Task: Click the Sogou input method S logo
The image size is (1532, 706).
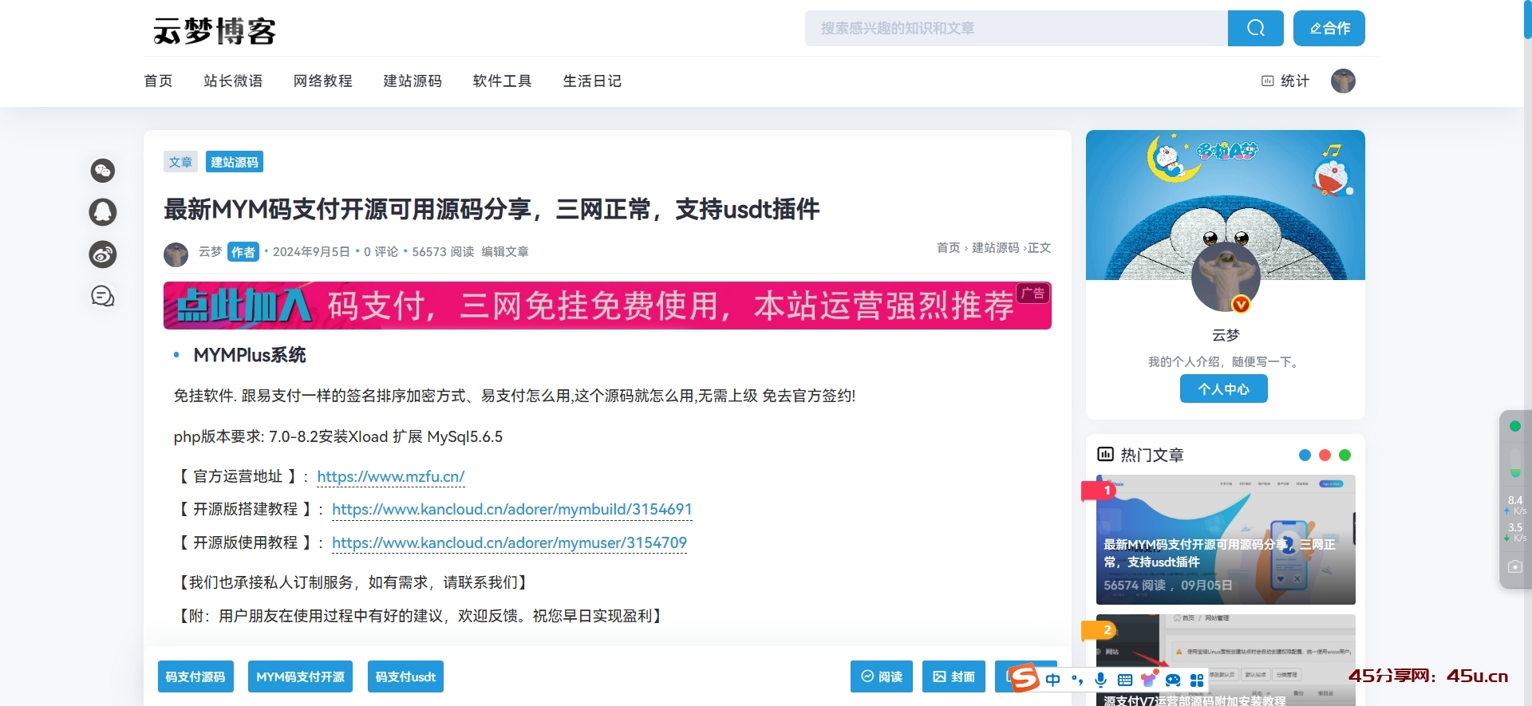Action: tap(1024, 679)
